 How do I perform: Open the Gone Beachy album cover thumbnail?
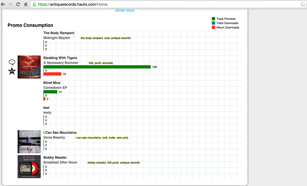[29, 142]
